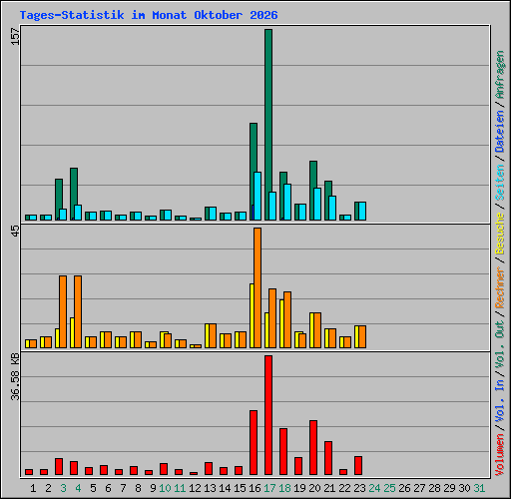This screenshot has height=499, width=511.
Task: Click the orange Rechner bar for day 13
Action: point(213,336)
